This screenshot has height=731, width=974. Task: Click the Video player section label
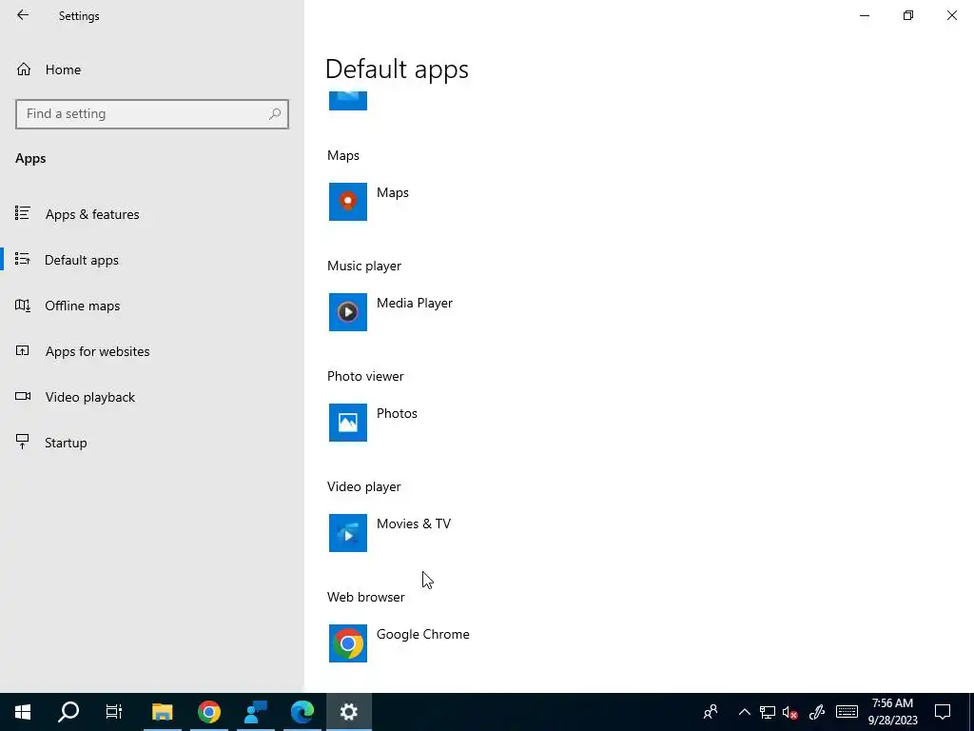364,486
